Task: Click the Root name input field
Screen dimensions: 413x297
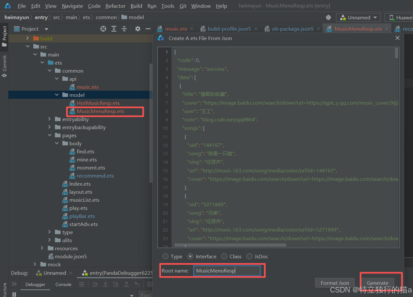Action: (x=227, y=271)
